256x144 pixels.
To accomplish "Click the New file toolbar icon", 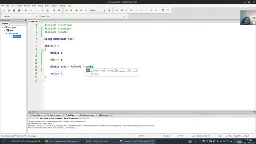I will point(4,10).
